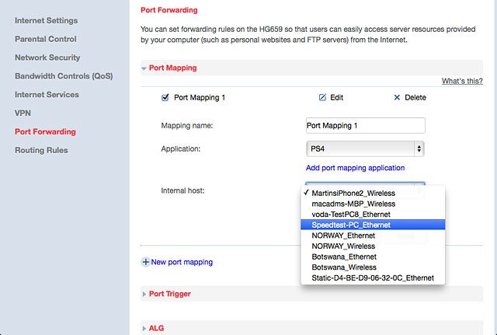Open the VPN settings page

click(x=23, y=113)
